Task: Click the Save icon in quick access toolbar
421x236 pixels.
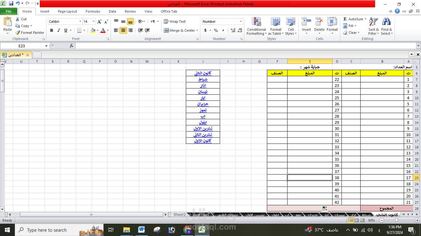Action: point(11,4)
